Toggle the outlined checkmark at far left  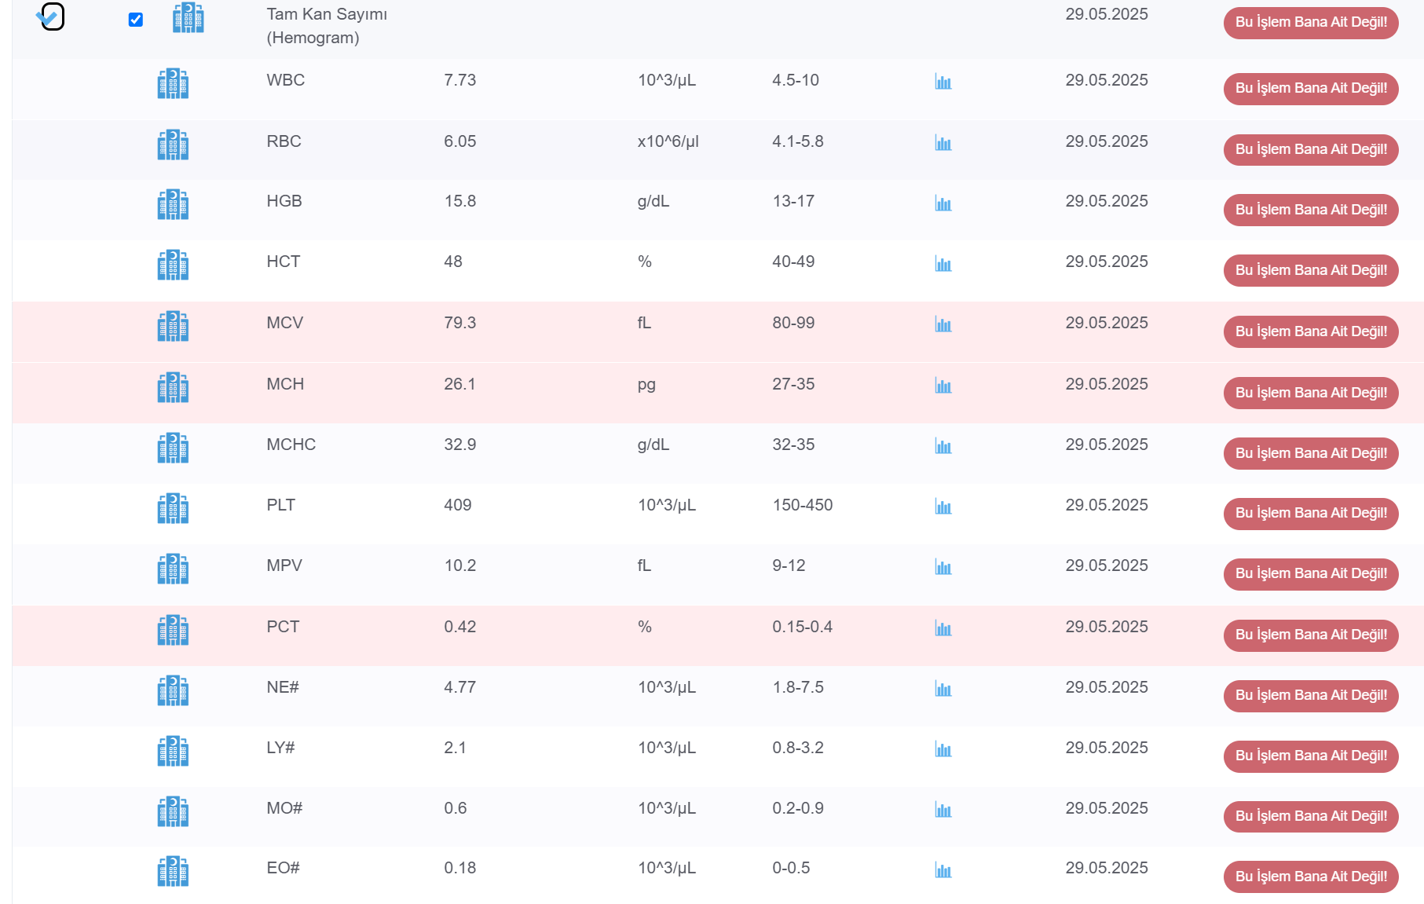point(51,16)
